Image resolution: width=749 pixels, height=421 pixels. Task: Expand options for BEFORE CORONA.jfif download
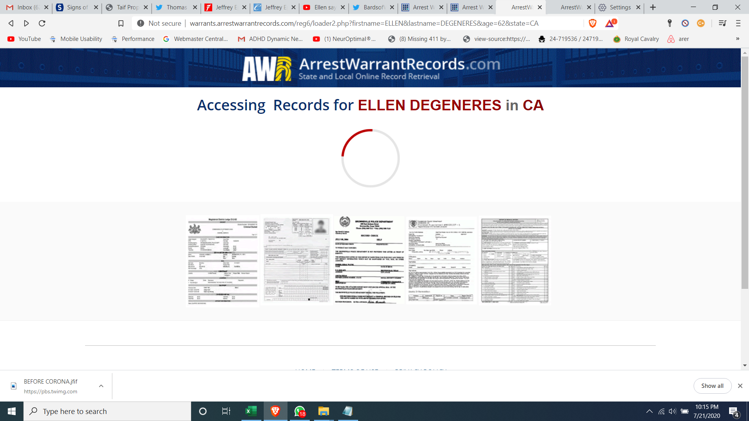[101, 386]
